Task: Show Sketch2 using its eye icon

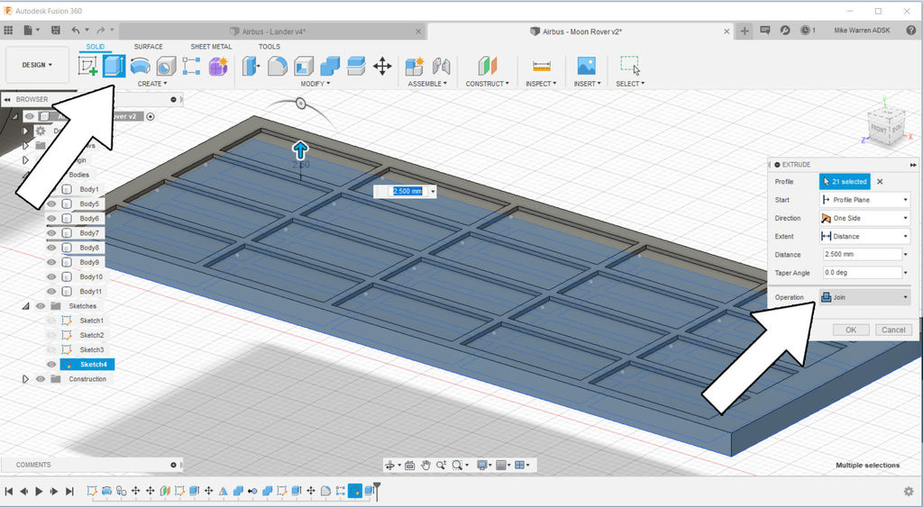Action: coord(51,335)
